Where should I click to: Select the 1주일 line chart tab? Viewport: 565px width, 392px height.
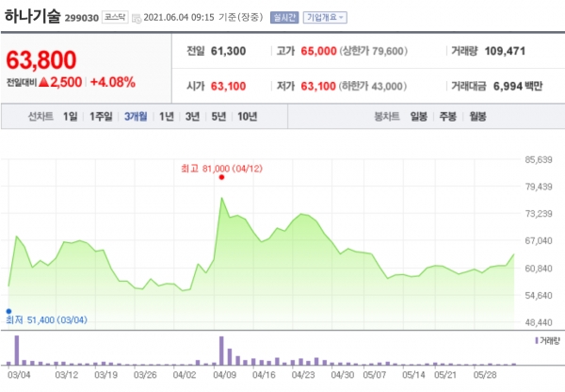101,117
